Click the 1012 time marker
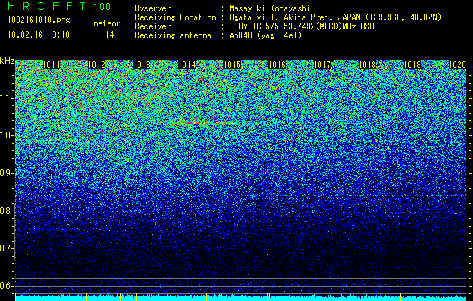 96,65
